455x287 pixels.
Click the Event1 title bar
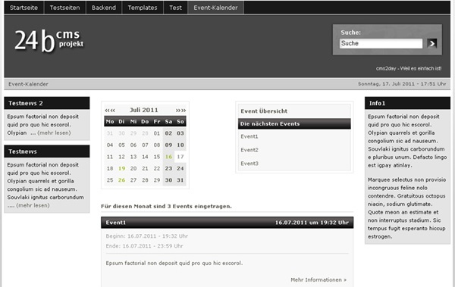tap(227, 223)
